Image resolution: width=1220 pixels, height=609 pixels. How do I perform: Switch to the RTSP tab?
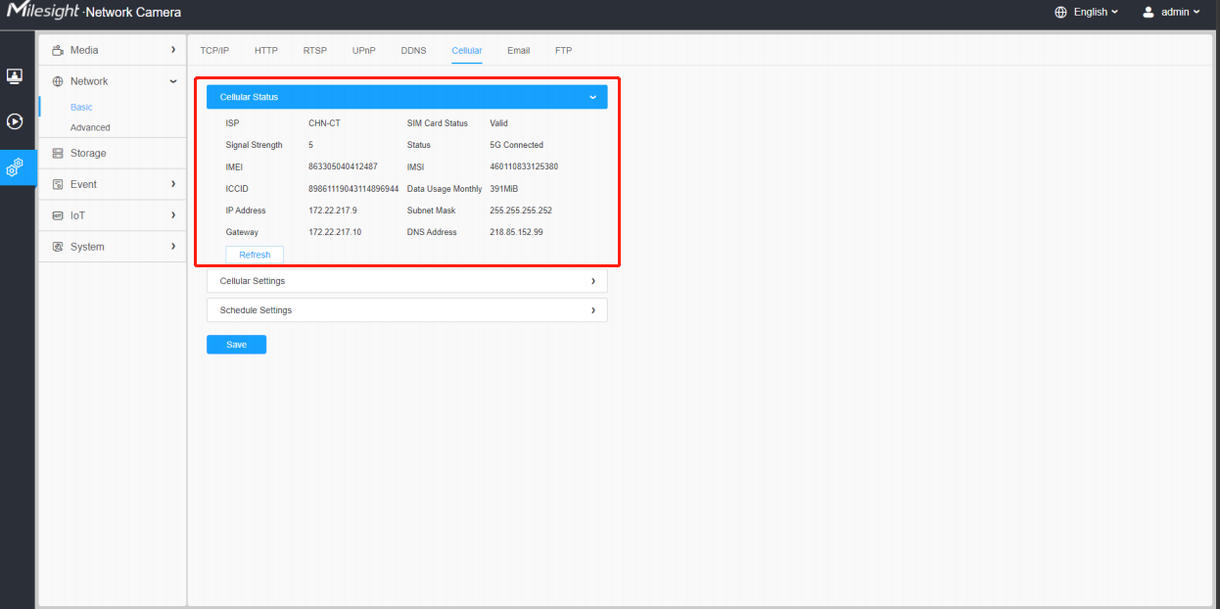[315, 50]
